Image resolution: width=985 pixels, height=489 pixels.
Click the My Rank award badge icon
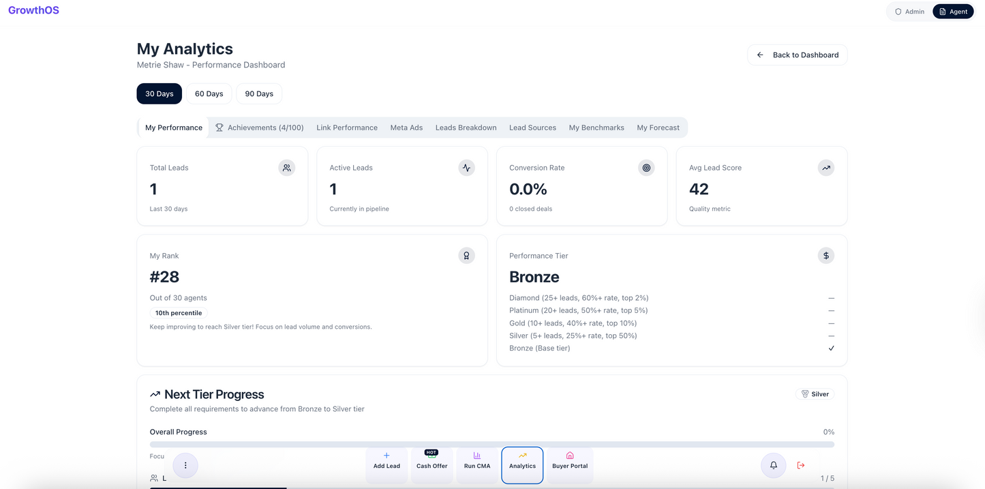pos(466,256)
